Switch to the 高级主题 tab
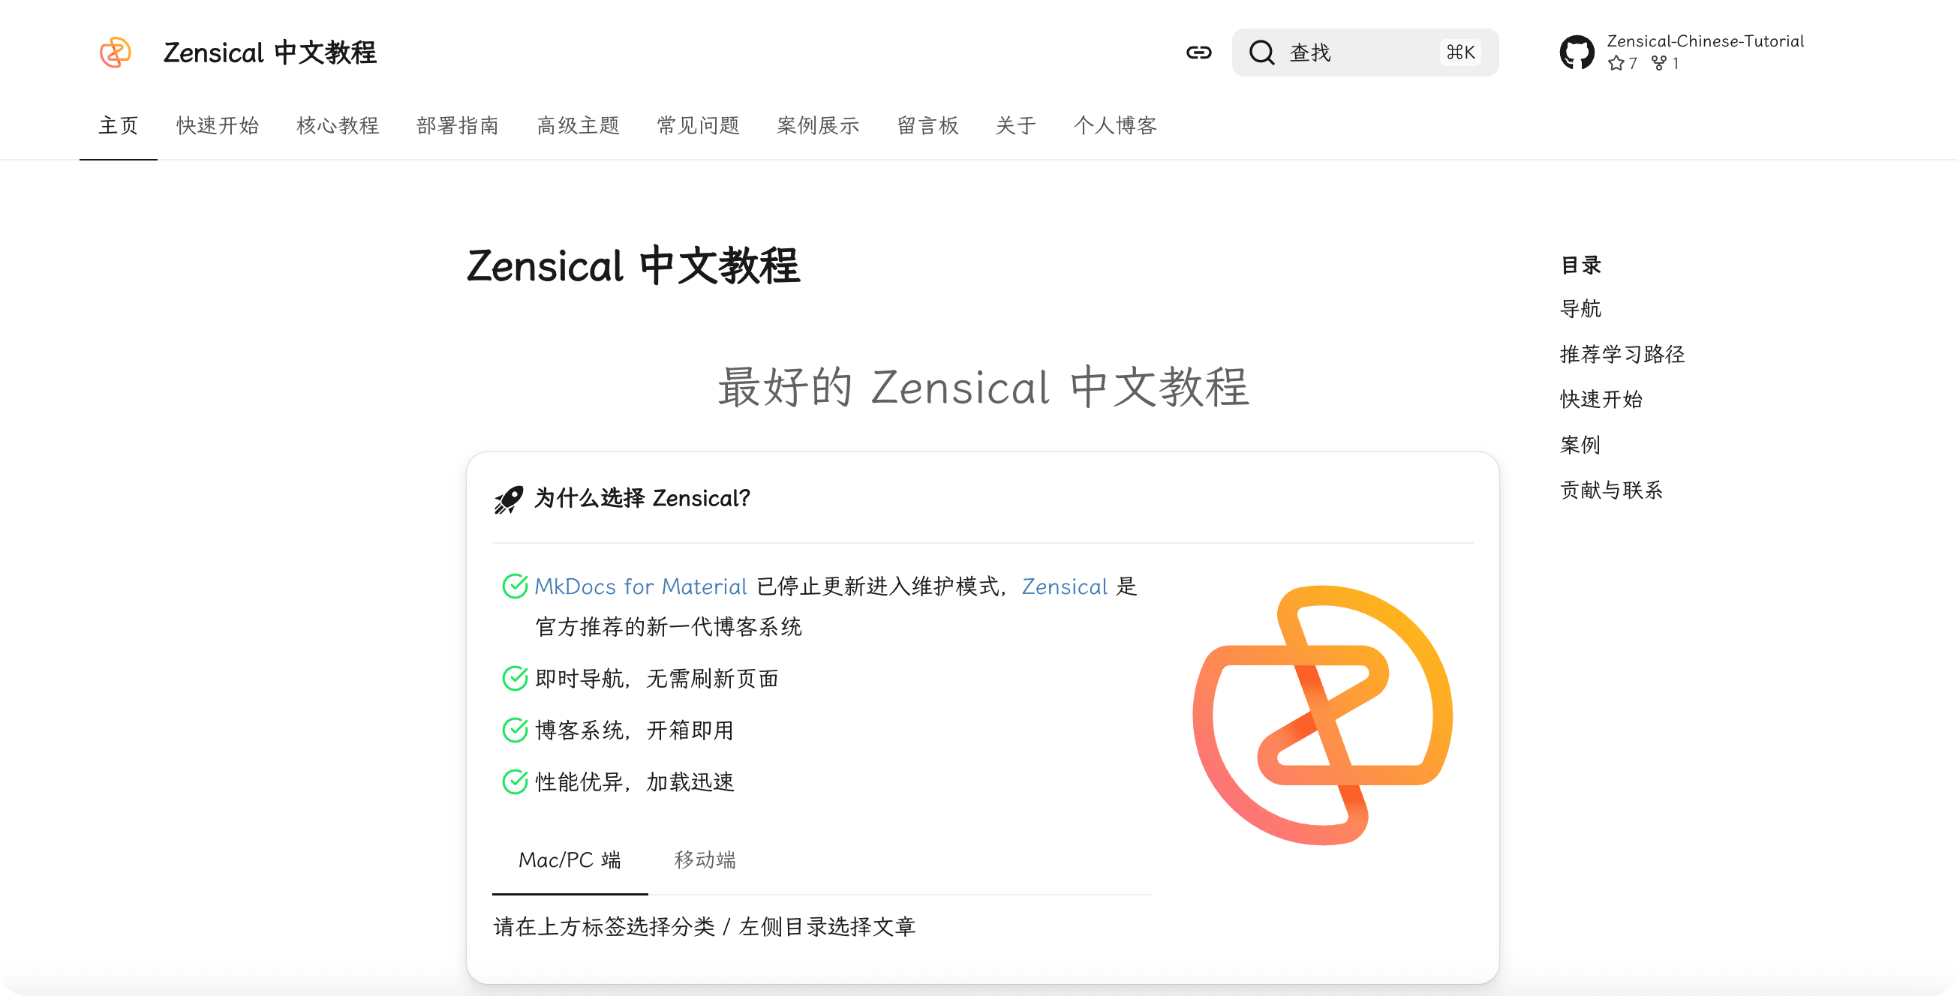This screenshot has width=1957, height=996. pos(578,125)
